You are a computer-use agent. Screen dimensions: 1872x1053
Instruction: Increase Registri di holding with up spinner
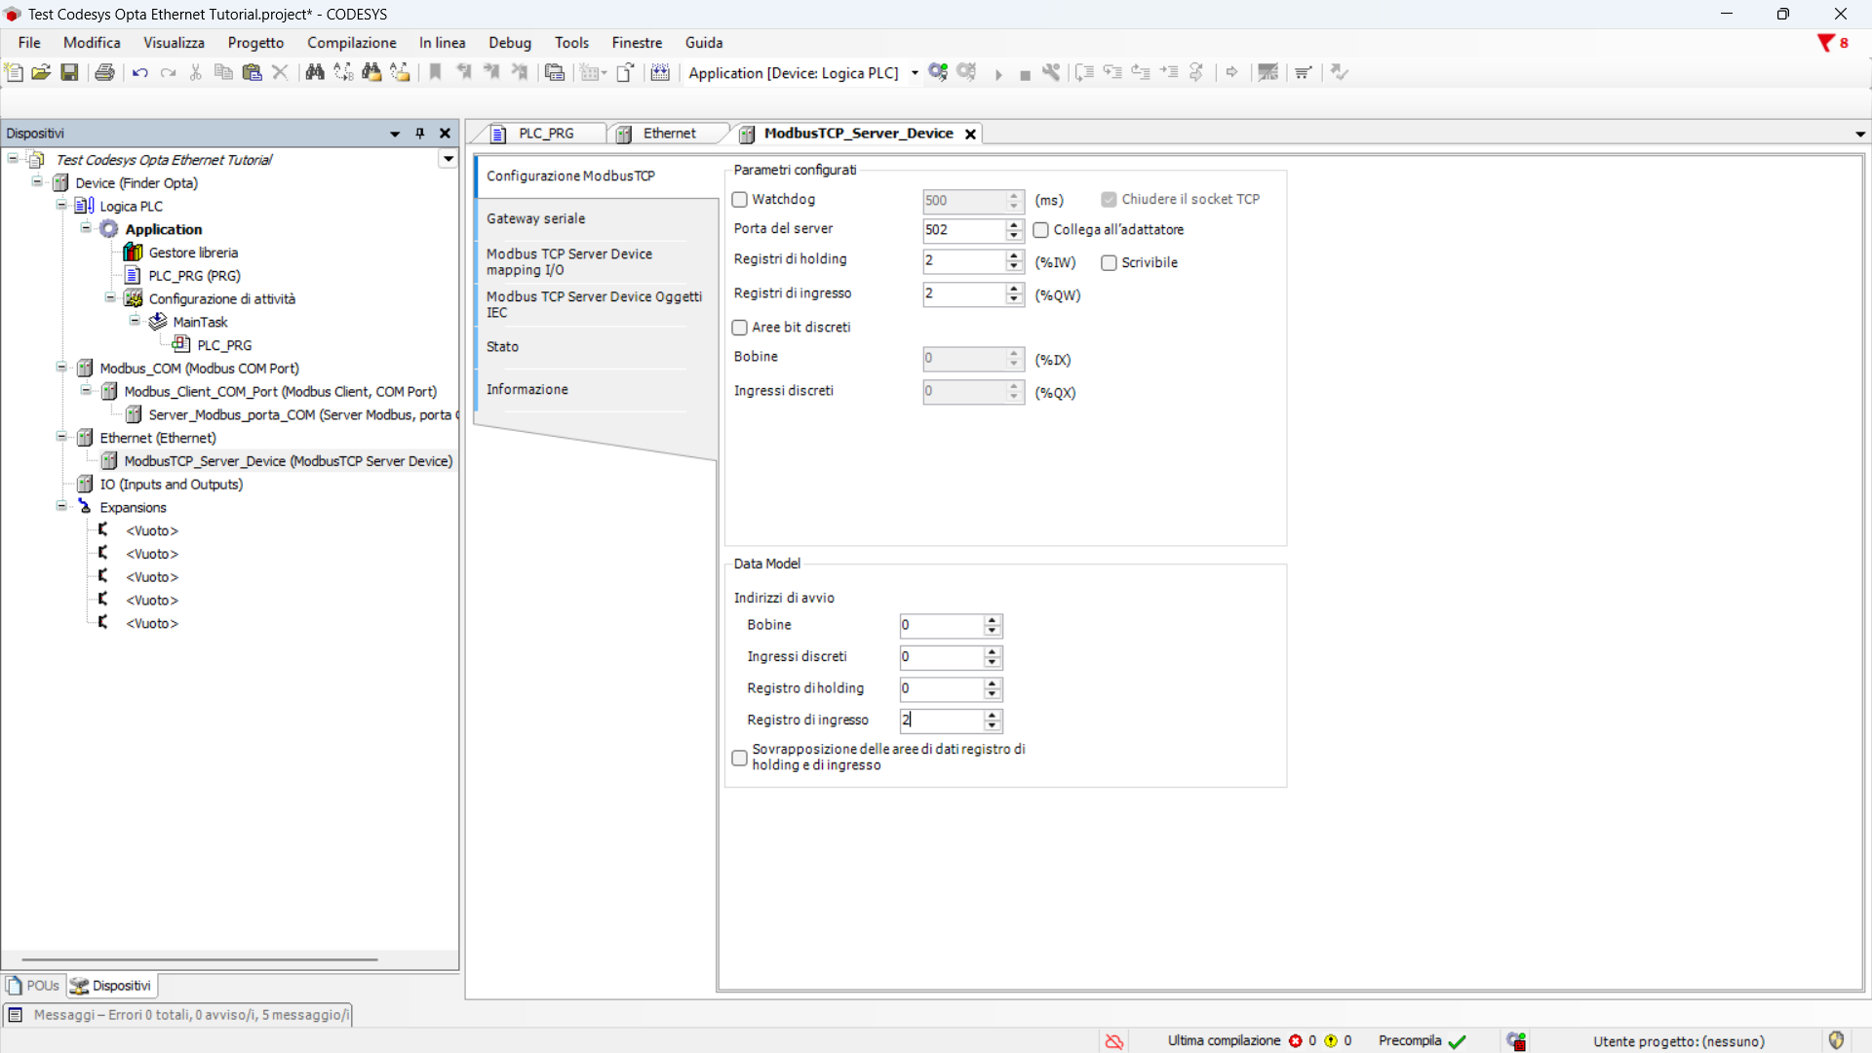coord(1014,255)
